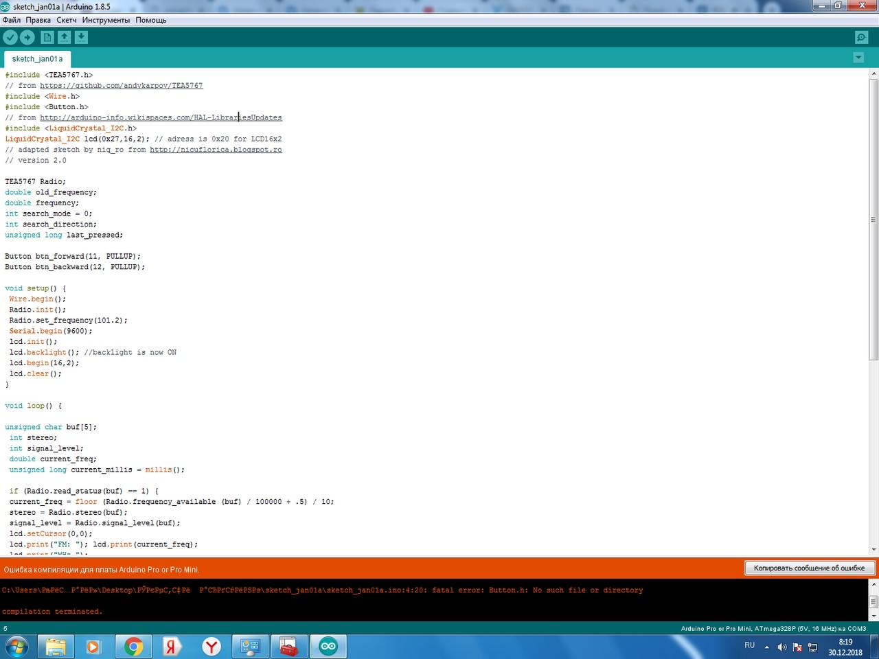Follow the nicuflorica.blogspot.ro link

[216, 150]
